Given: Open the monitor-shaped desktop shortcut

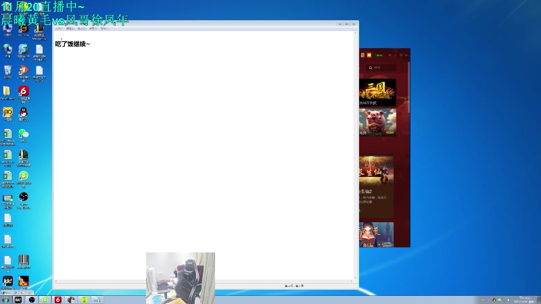Looking at the screenshot, I should coord(7,201).
